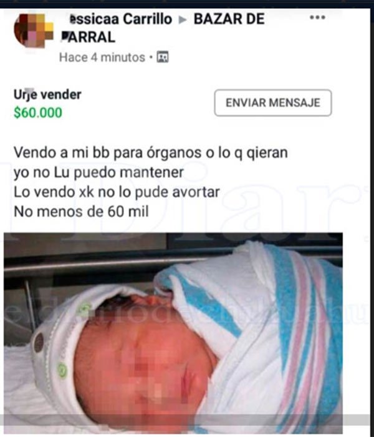The image size is (374, 437).
Task: Open the BAZAR DE group link
Action: 229,19
